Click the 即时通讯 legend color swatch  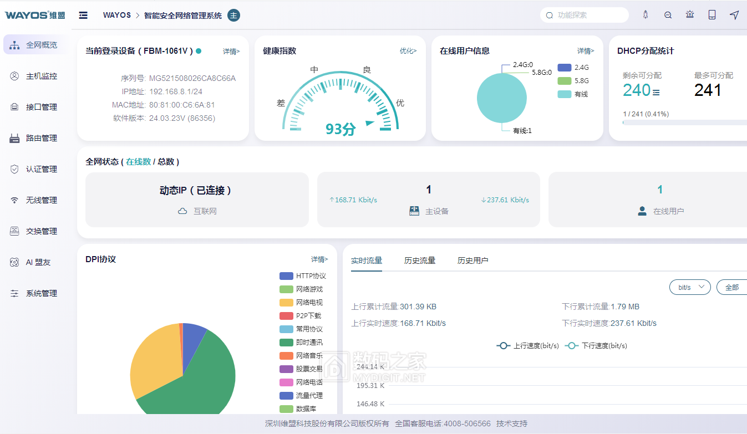[x=286, y=343]
